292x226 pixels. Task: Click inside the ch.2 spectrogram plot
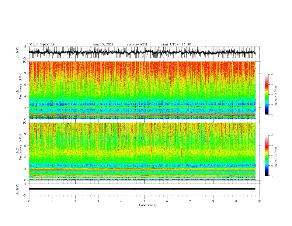pyautogui.click(x=142, y=151)
